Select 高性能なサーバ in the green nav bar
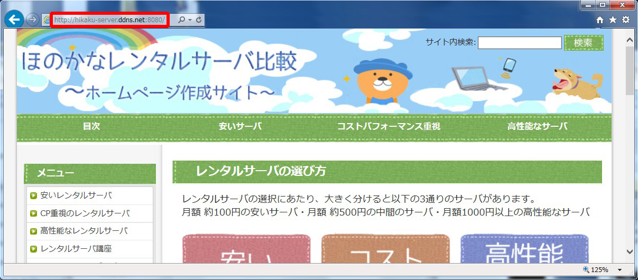Screen dimensions: 638x280 (537, 126)
